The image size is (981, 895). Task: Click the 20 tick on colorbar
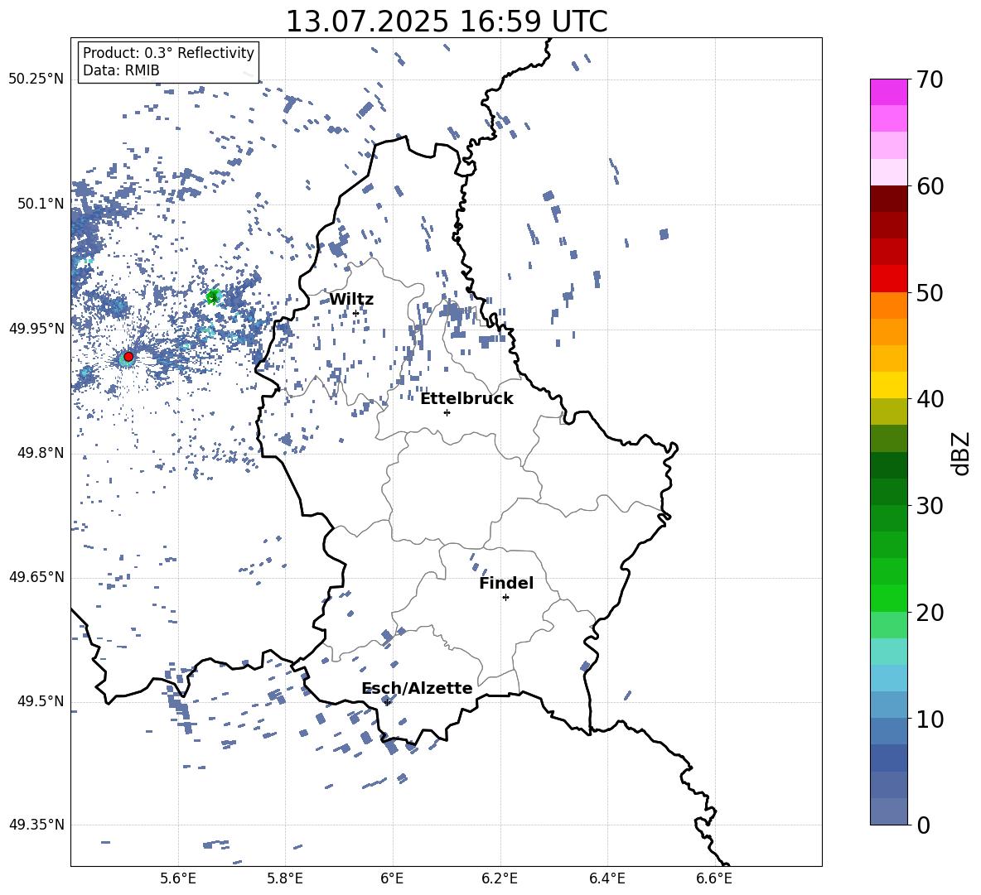coord(930,612)
